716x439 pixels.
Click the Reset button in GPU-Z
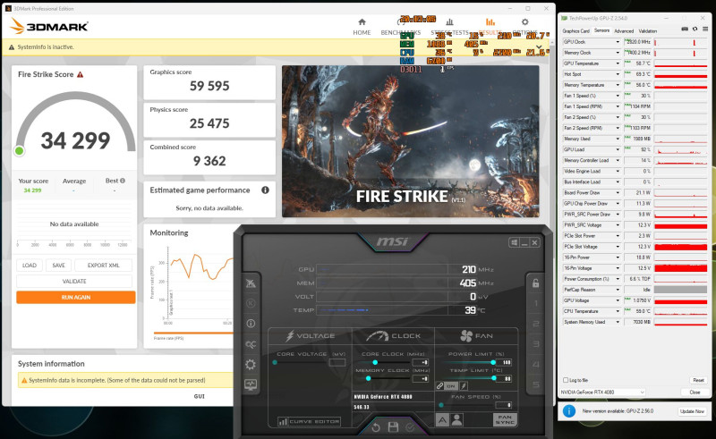698,380
